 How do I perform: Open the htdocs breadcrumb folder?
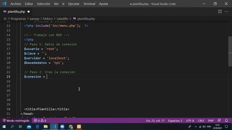48,19
